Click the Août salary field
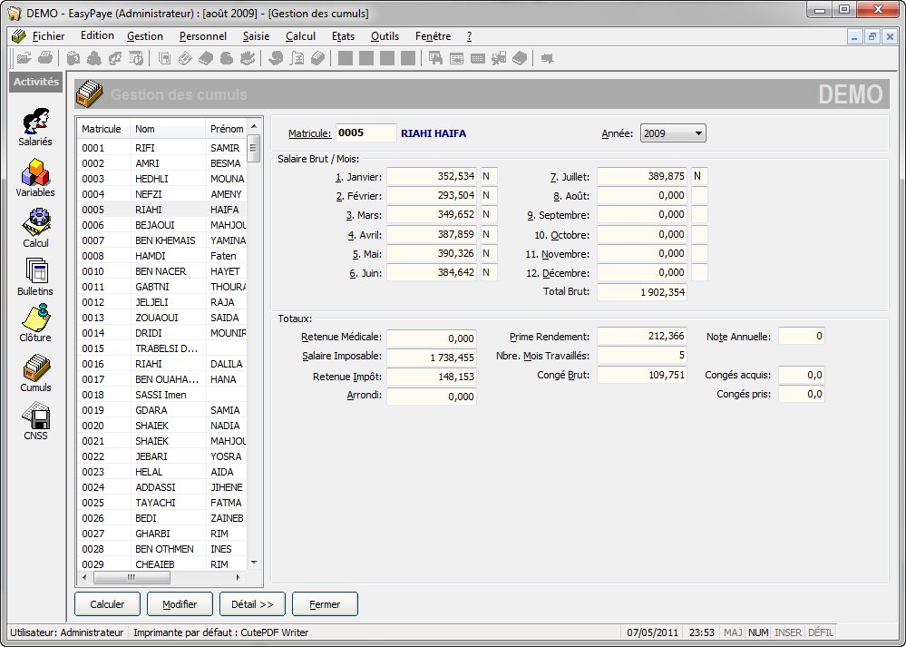This screenshot has height=647, width=906. click(x=642, y=195)
